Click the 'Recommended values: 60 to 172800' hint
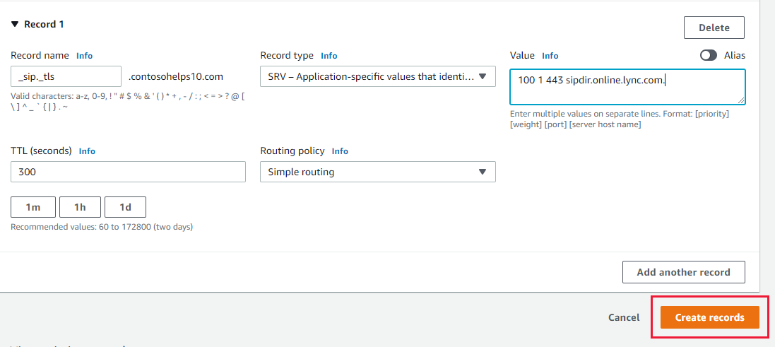Image resolution: width=775 pixels, height=347 pixels. tap(102, 228)
